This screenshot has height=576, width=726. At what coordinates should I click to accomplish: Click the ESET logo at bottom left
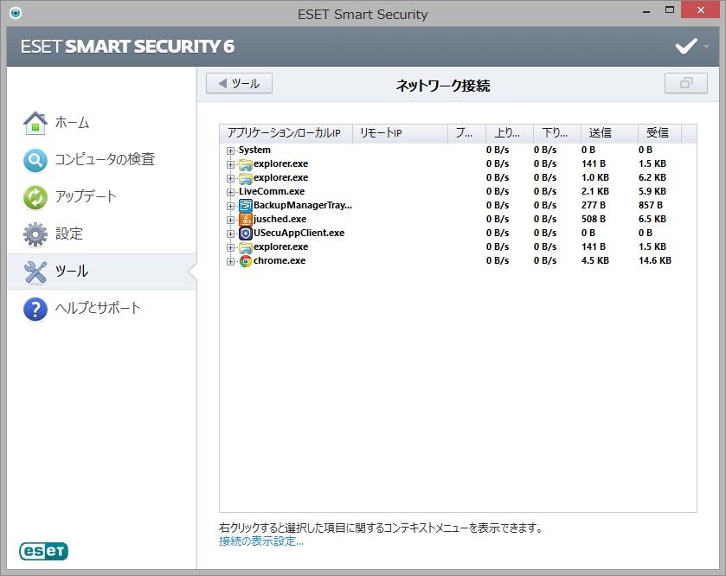click(x=43, y=551)
